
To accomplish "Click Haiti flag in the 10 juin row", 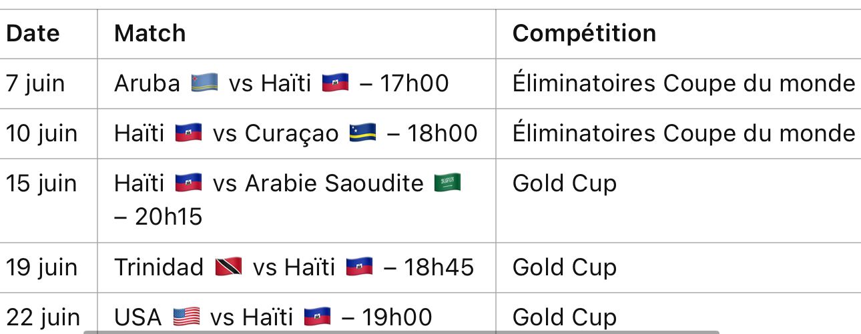I will pos(188,133).
